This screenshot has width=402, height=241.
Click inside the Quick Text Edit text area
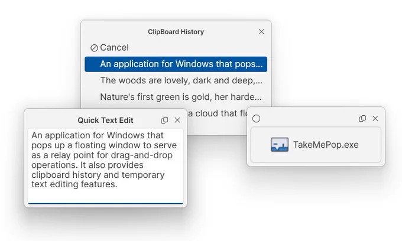[x=106, y=167]
